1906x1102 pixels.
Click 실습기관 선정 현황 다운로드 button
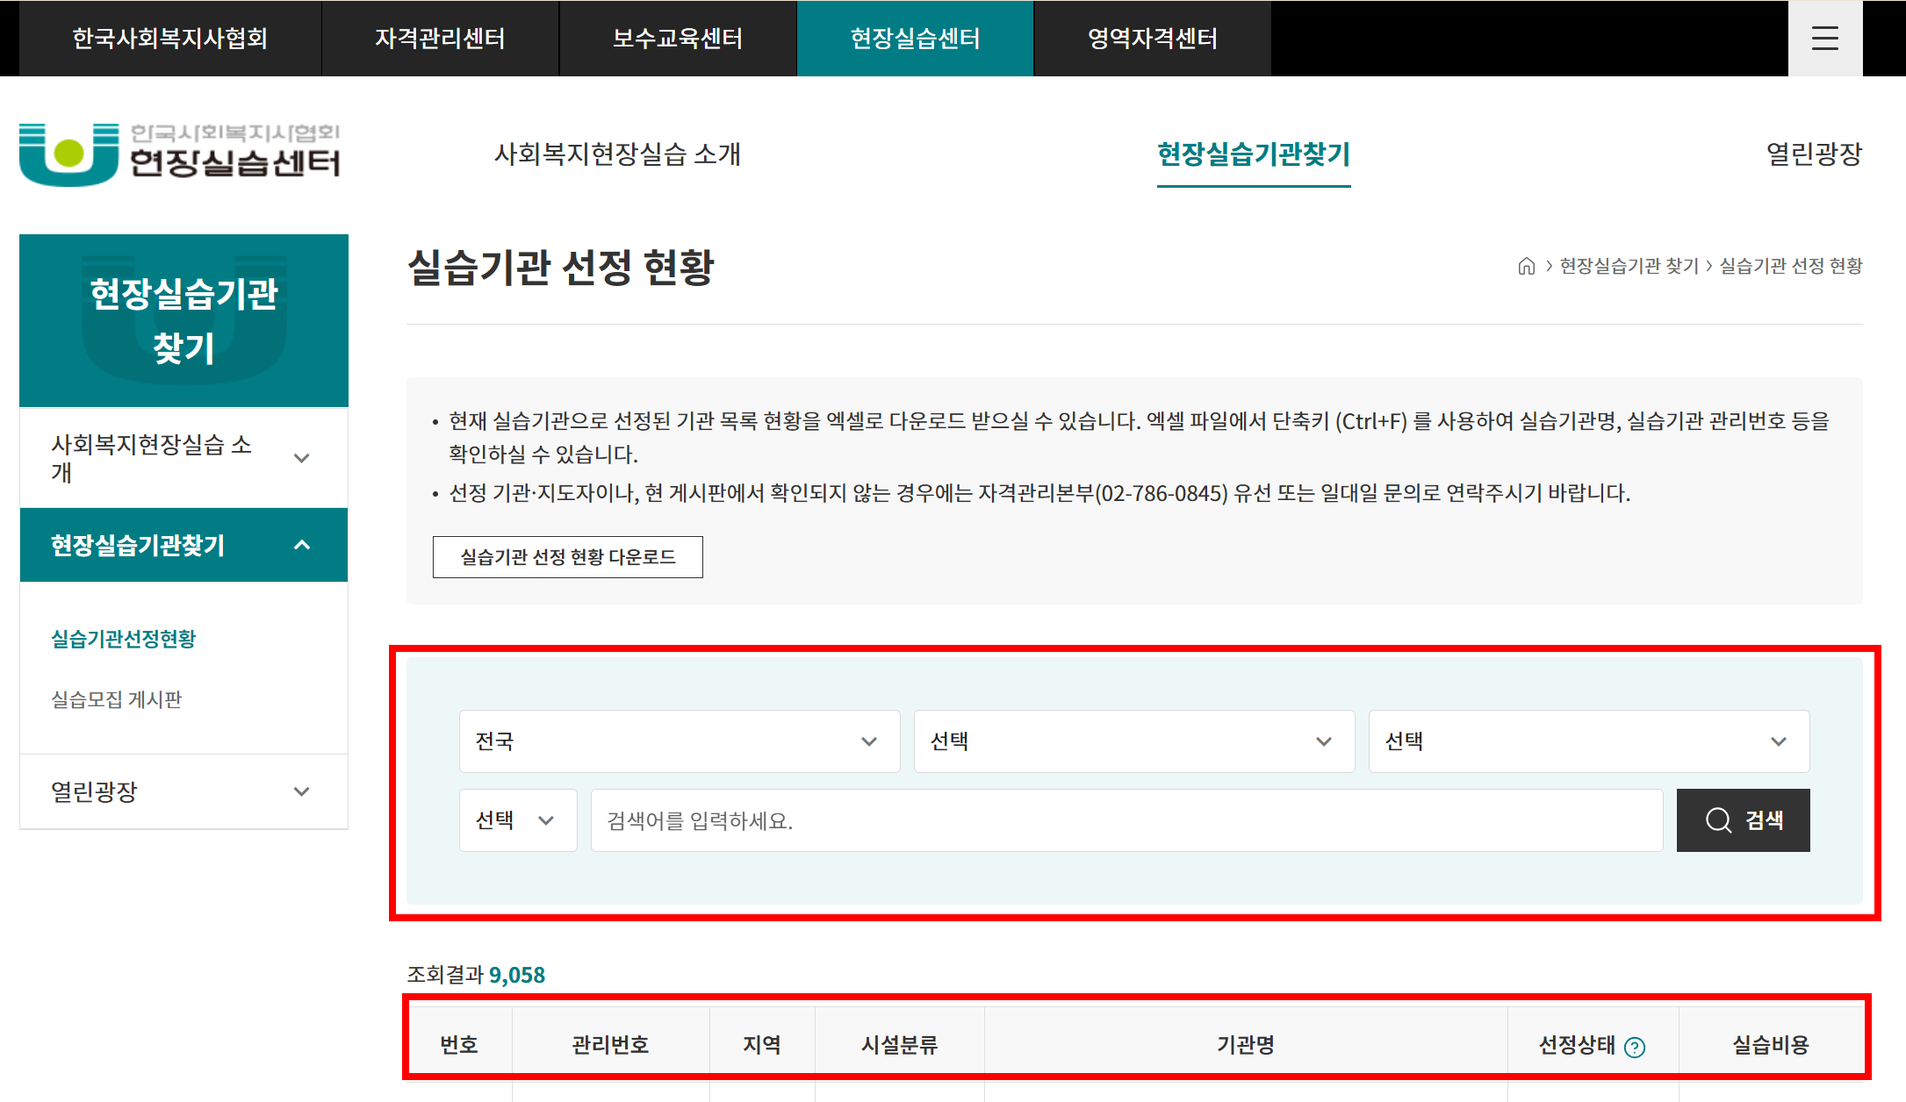pyautogui.click(x=567, y=557)
